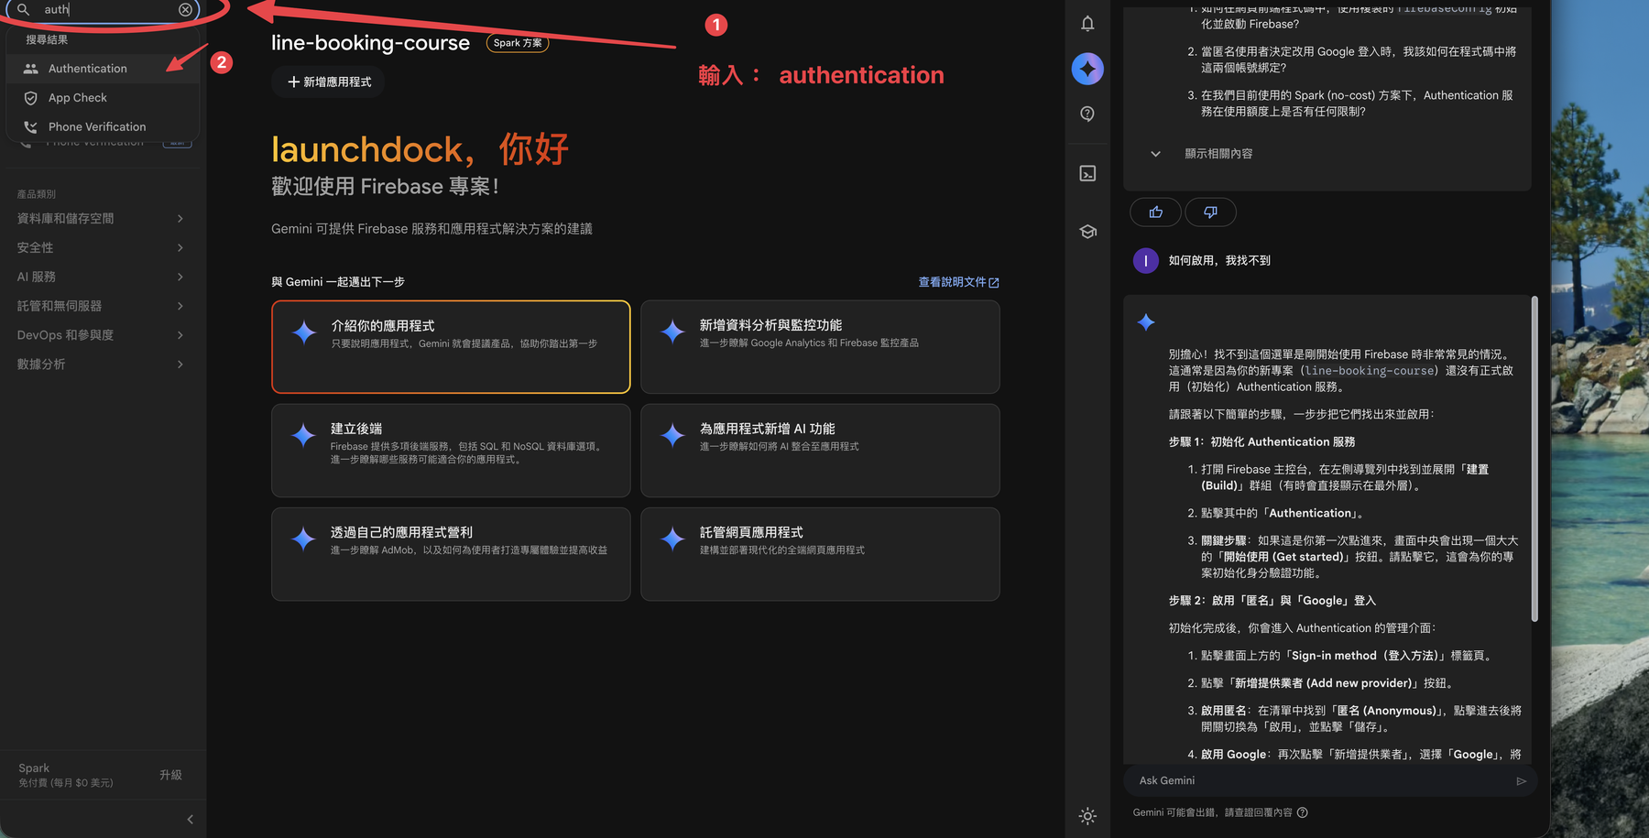Click the App Check shield icon
The image size is (1649, 838).
pyautogui.click(x=31, y=98)
